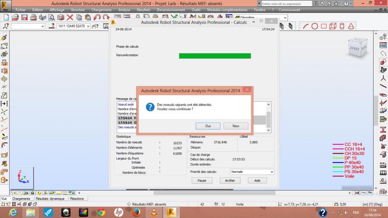
Task: Select the rectangle drawing tool
Action: 324,26
